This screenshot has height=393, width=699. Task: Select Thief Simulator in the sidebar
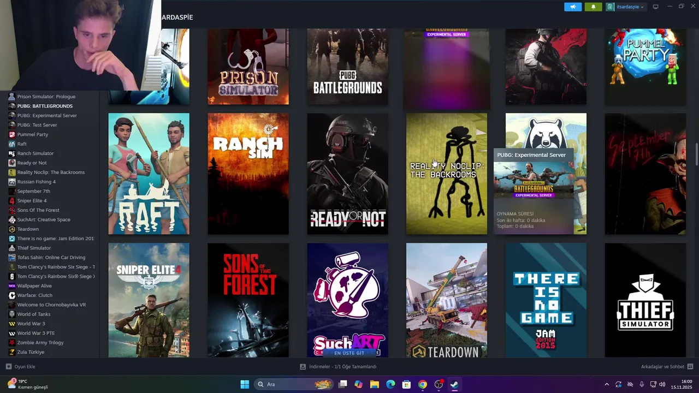34,248
